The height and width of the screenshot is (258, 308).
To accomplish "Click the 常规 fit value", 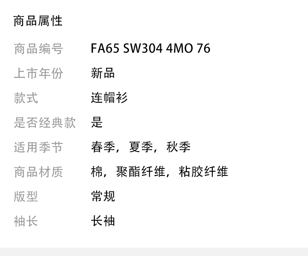I will tap(103, 196).
